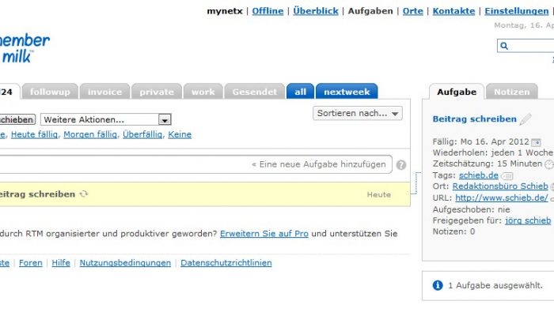Click the Erweitern Sie auf Pro link
The width and height of the screenshot is (554, 316).
(264, 234)
